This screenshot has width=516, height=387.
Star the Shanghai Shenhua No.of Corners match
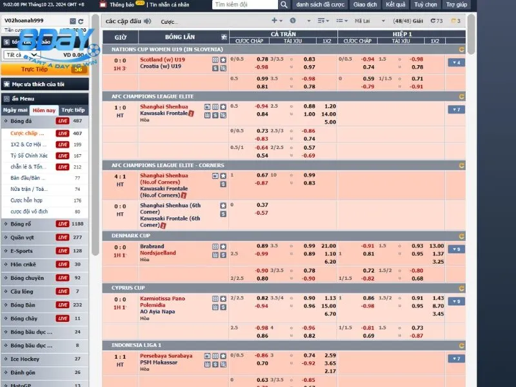[223, 176]
